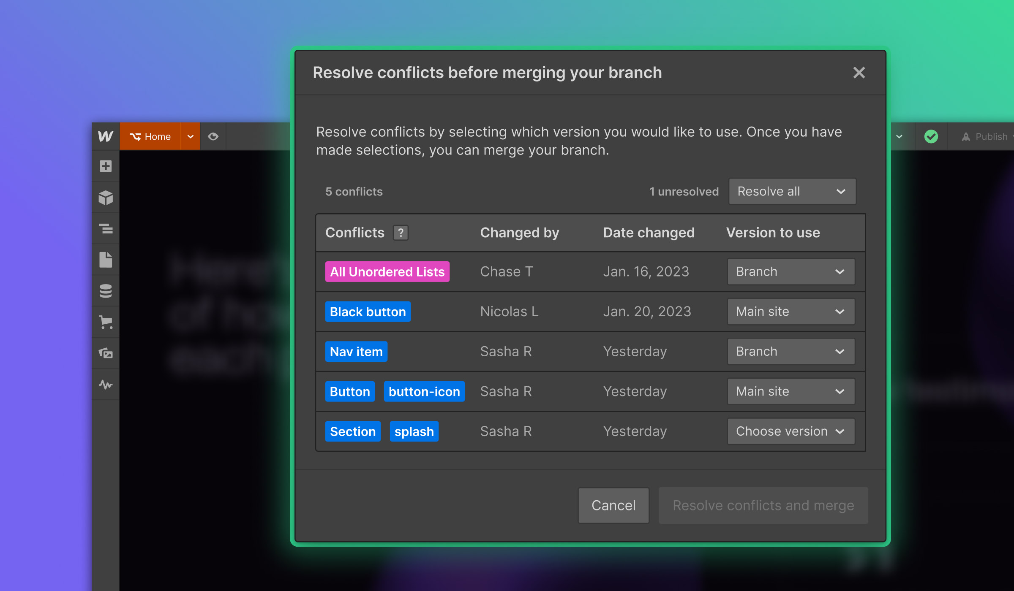The width and height of the screenshot is (1014, 591).
Task: Expand the Home branch dropdown arrow
Action: click(x=191, y=136)
